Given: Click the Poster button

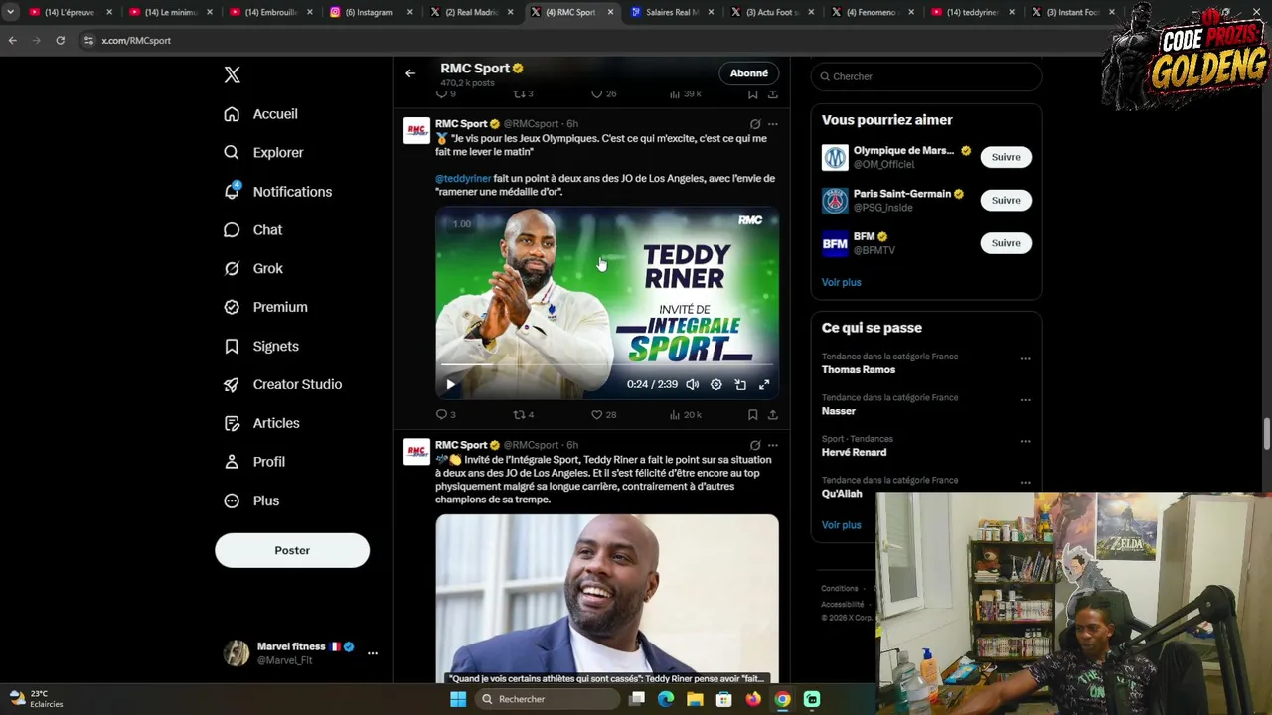Looking at the screenshot, I should coord(292,550).
